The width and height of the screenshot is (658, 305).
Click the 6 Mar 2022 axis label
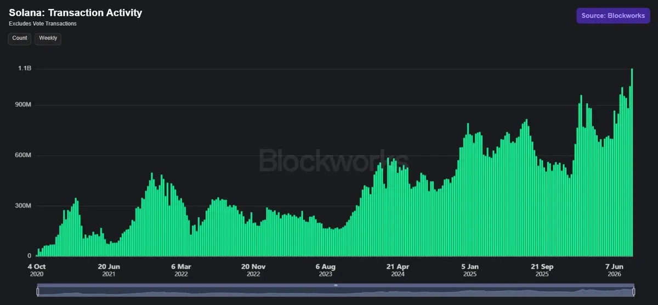point(181,270)
